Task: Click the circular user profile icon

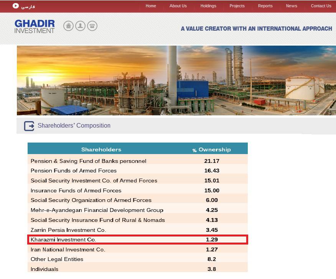Action: coord(81,26)
